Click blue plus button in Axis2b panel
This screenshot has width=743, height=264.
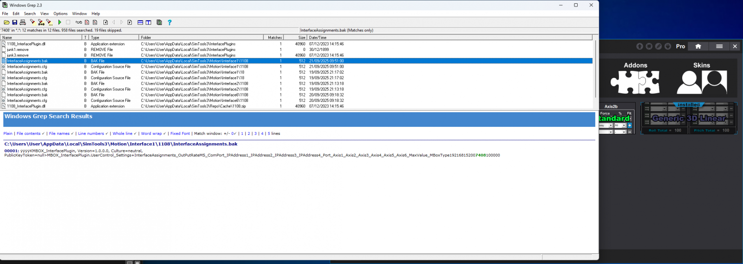630,126
